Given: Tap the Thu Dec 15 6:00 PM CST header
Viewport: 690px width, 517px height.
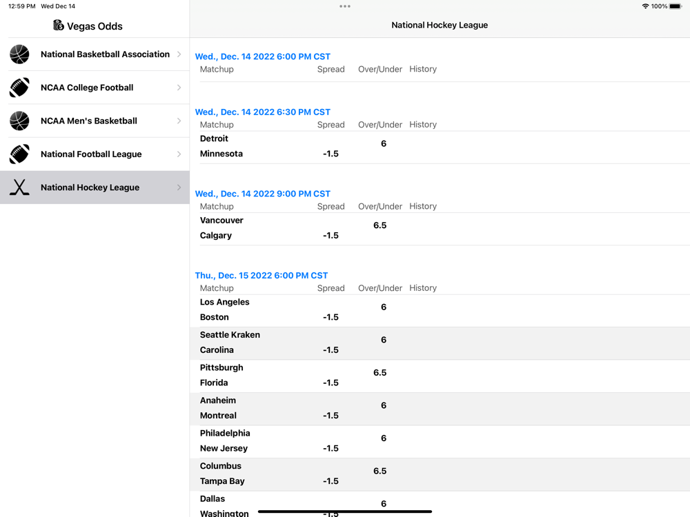Looking at the screenshot, I should pos(262,275).
